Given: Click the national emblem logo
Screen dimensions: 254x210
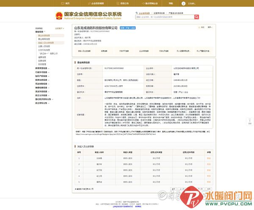Looking at the screenshot, I should [59, 16].
